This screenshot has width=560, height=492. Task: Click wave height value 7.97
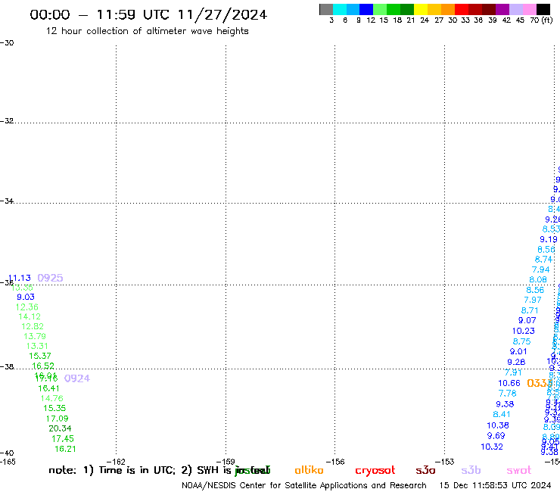coord(533,300)
